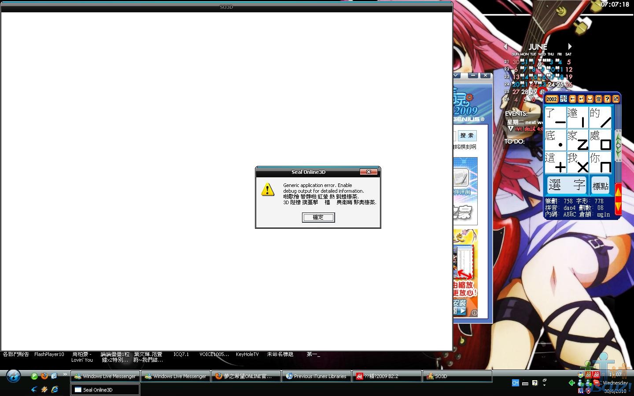
Task: Switch to Seal Online3D taskbar button
Action: (x=105, y=389)
